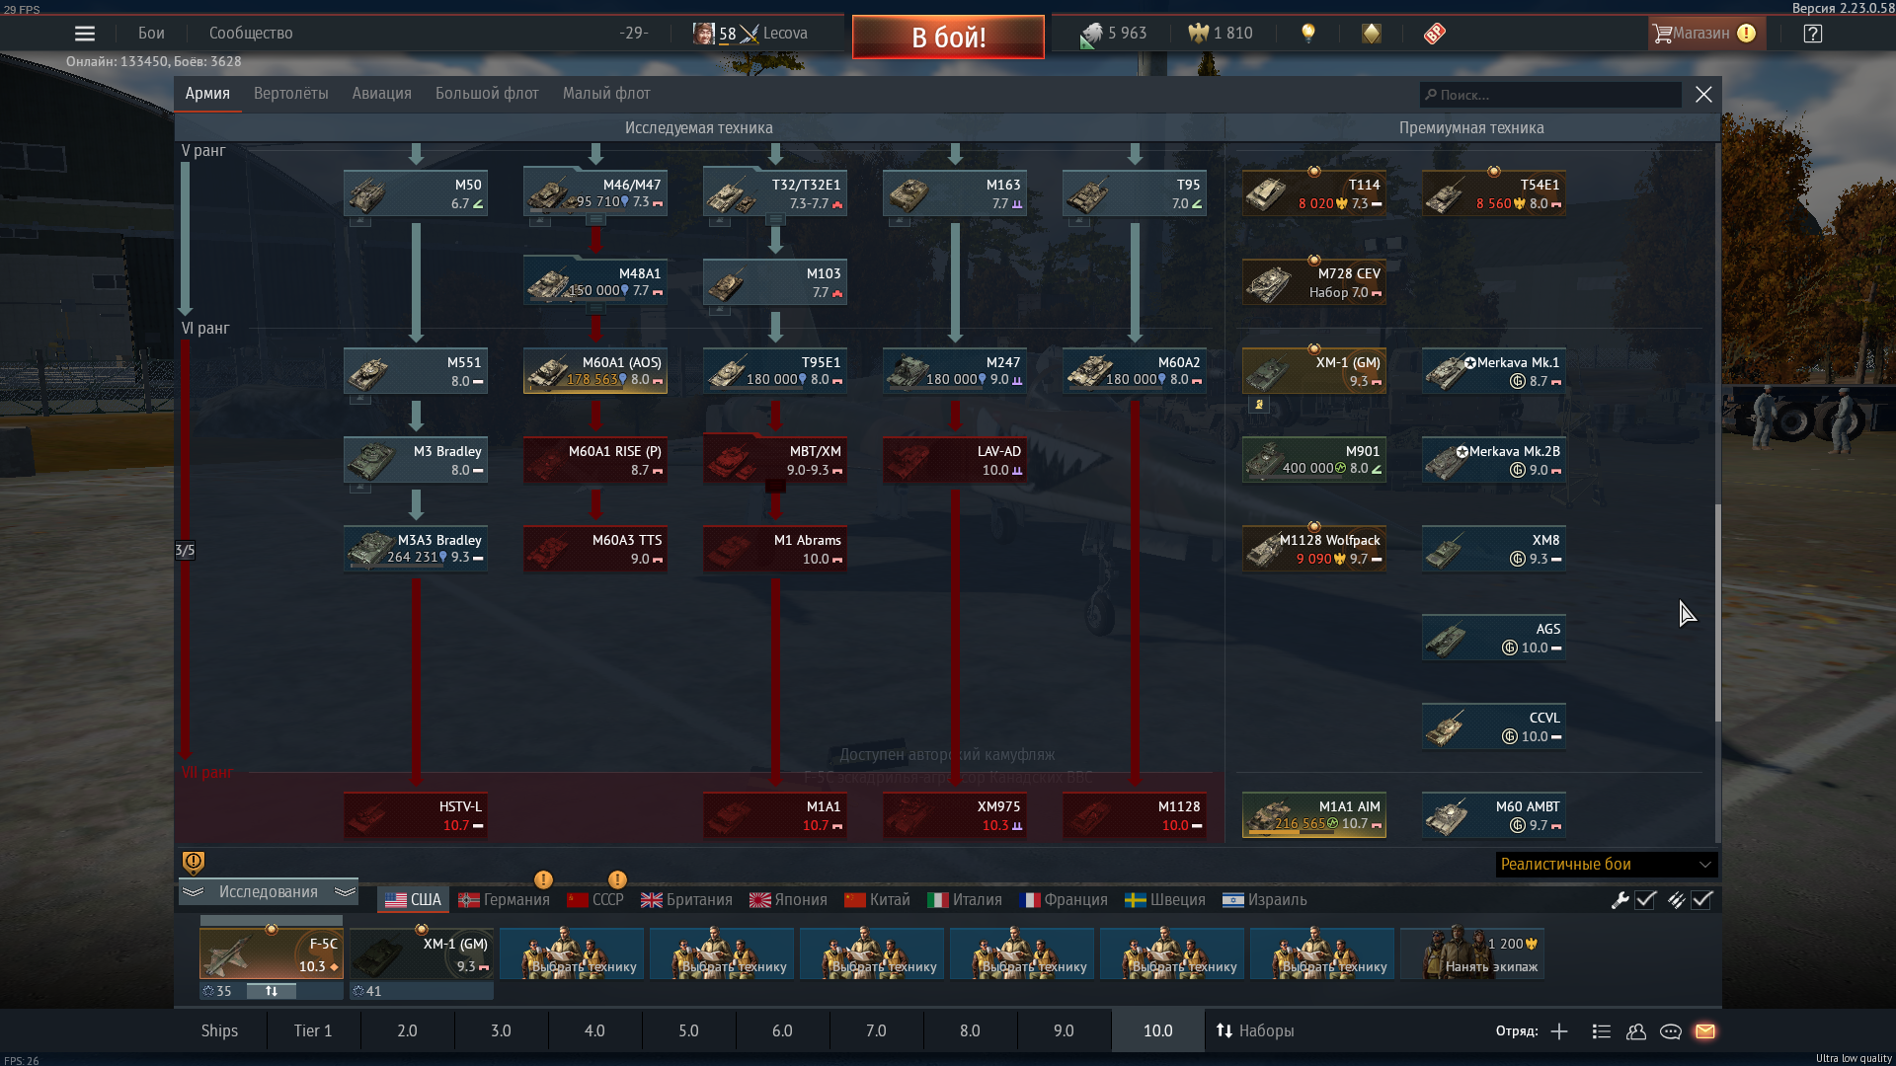The image size is (1896, 1066).
Task: Open the Бои menu
Action: (151, 34)
